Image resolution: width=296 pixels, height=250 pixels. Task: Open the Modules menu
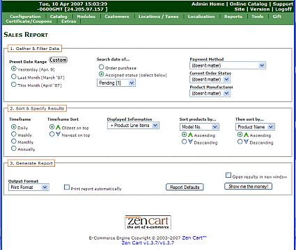[x=86, y=17]
